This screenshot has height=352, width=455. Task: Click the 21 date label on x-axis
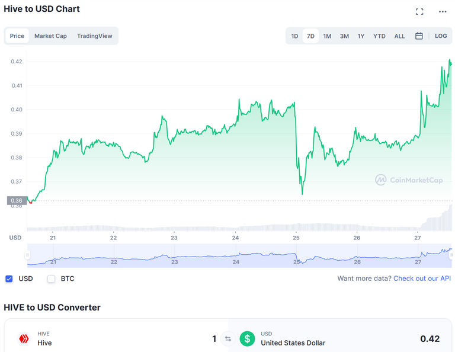tap(53, 238)
